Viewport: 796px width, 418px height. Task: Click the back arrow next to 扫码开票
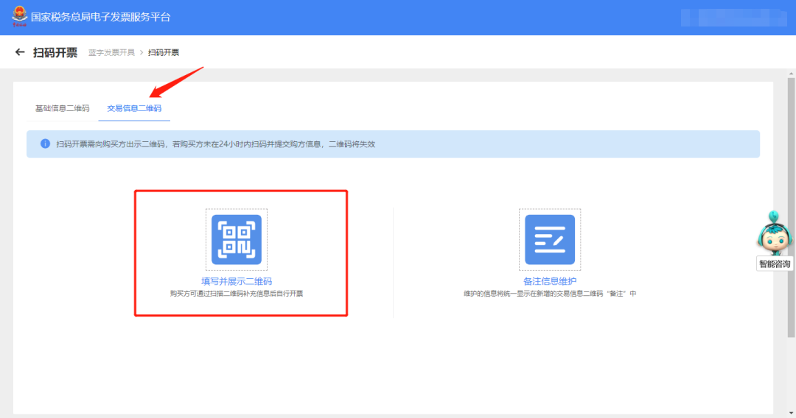pos(20,52)
